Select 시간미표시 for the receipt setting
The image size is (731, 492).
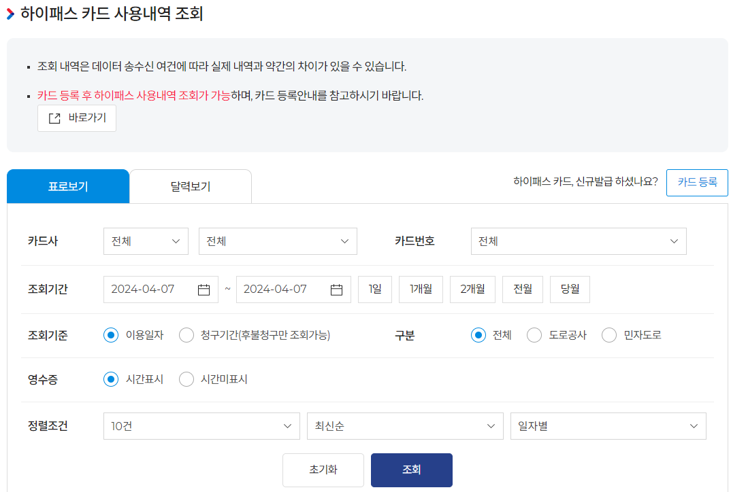point(186,379)
